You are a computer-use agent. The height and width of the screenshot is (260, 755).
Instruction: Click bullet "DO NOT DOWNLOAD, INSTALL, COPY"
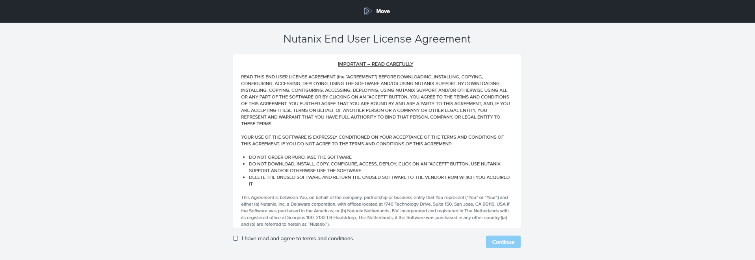click(x=374, y=164)
